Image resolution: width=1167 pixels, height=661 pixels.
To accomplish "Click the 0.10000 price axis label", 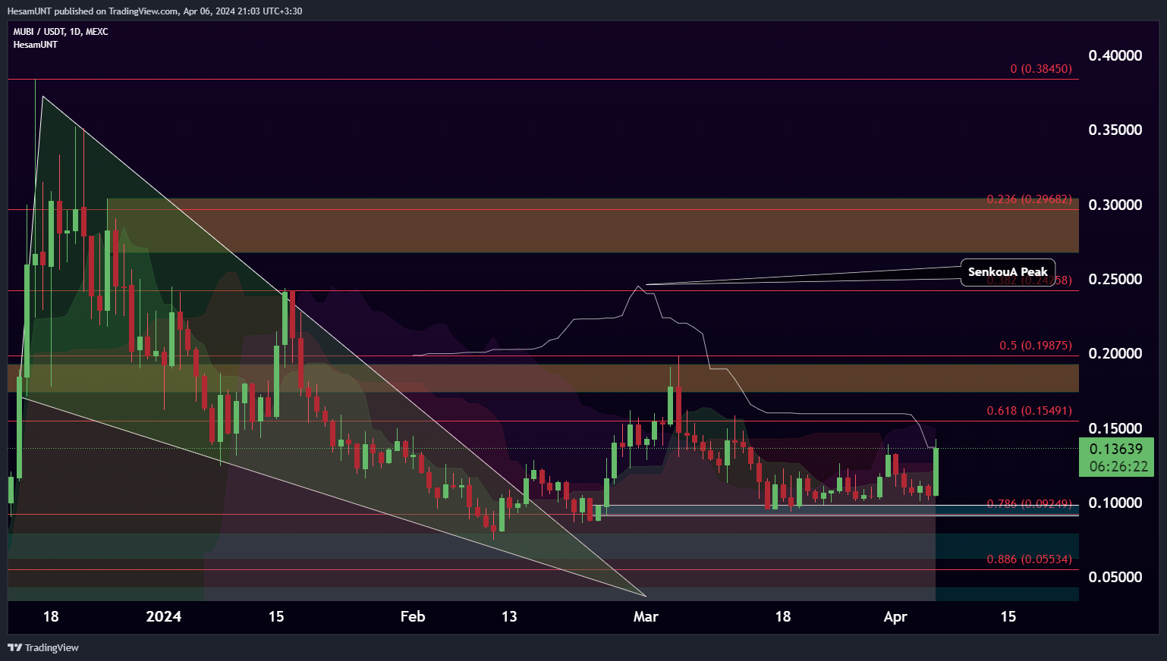I will tap(1115, 503).
